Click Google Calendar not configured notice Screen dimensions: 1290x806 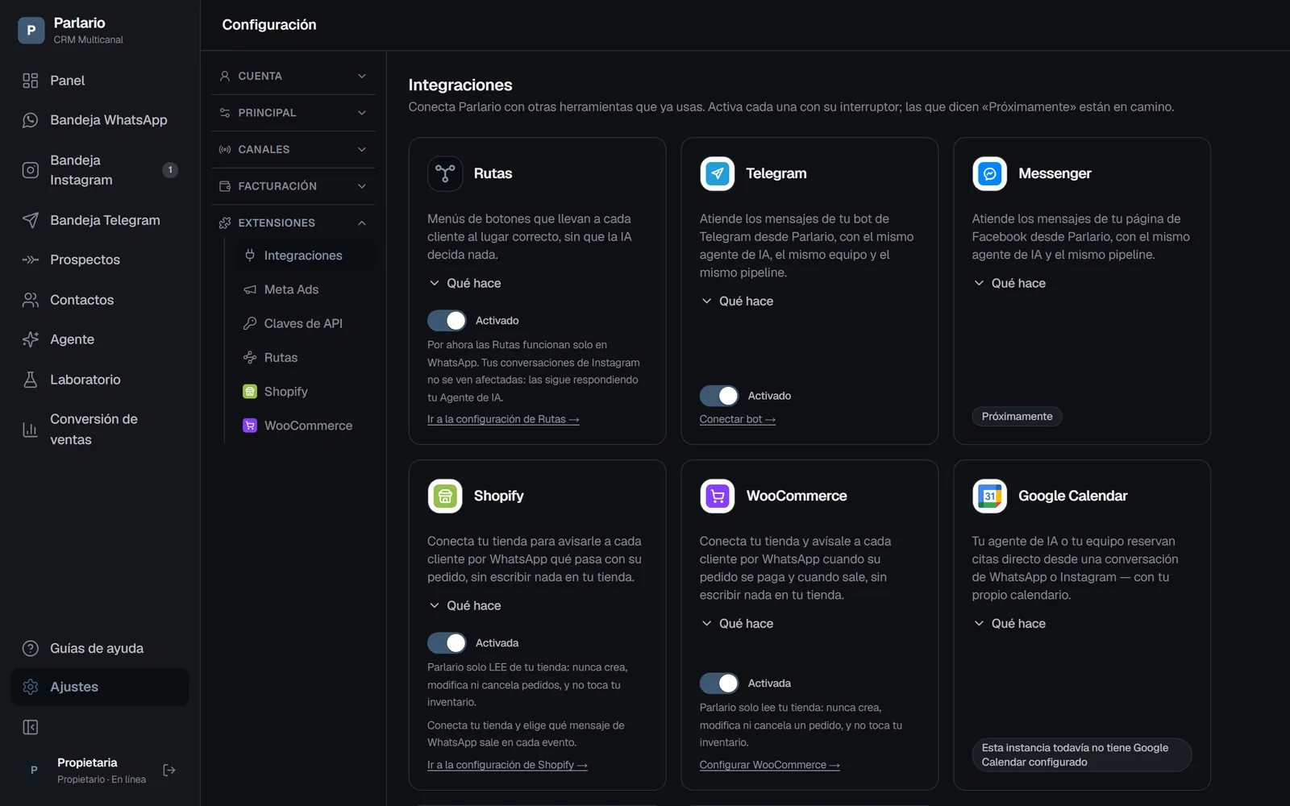(1082, 755)
